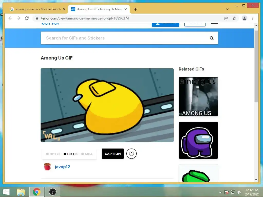Viewport: 263px width, 197px height.
Task: Select the Among Us GIF Tenor tab
Action: (99, 9)
